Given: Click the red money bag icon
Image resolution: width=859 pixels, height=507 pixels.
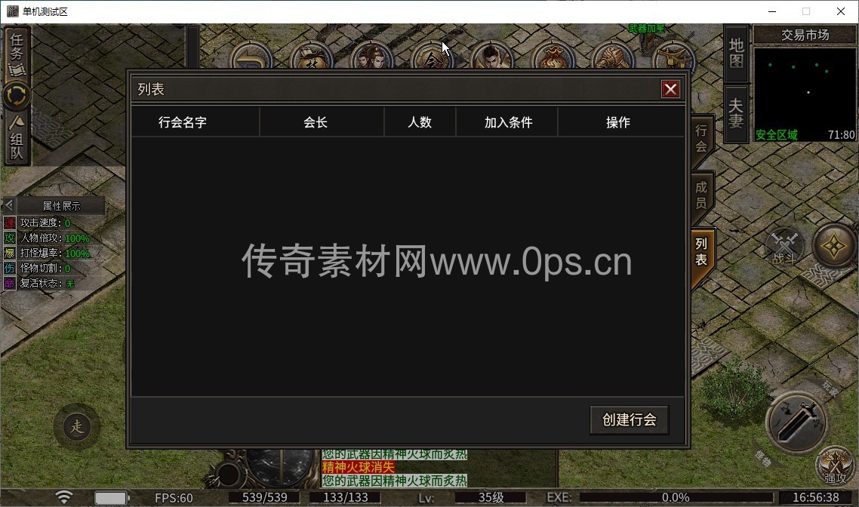Looking at the screenshot, I should click(x=553, y=58).
